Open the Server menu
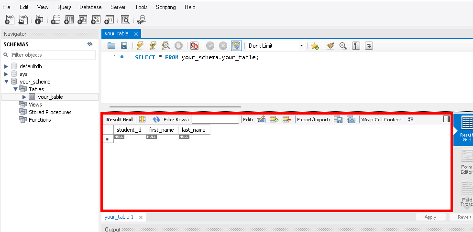Screen dimensions: 473x232 point(118,7)
